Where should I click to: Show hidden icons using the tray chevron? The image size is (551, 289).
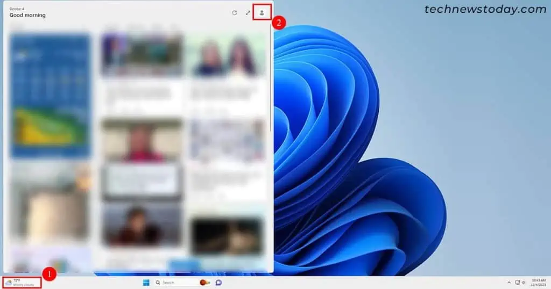(x=509, y=283)
